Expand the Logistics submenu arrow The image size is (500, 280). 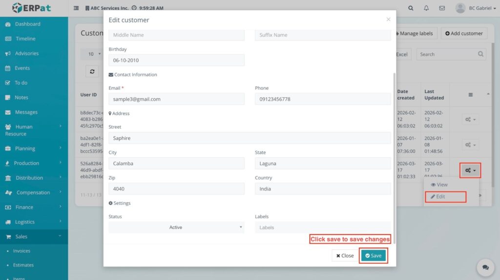60,221
